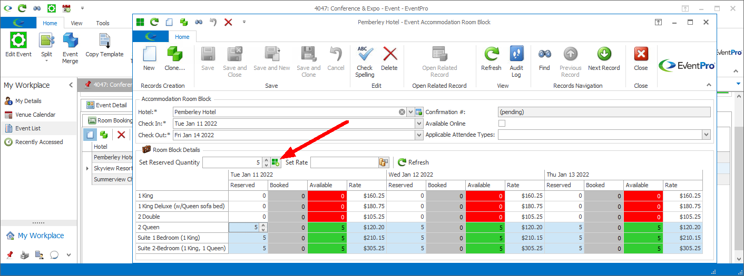Expand the Skyview Resort row
This screenshot has height=276, width=744.
[x=87, y=169]
